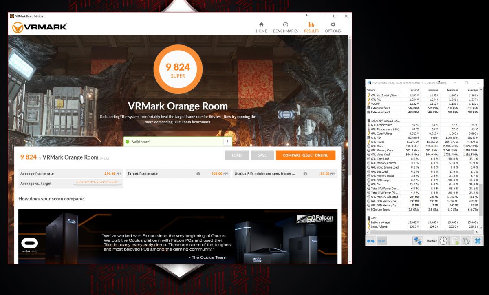Click HWiNFO vertical scrollbar down arrow
Viewport: 489px width, 295px height.
[481, 228]
